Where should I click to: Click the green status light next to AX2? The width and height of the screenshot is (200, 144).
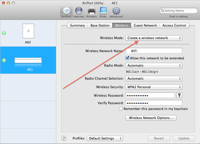click(x=4, y=33)
